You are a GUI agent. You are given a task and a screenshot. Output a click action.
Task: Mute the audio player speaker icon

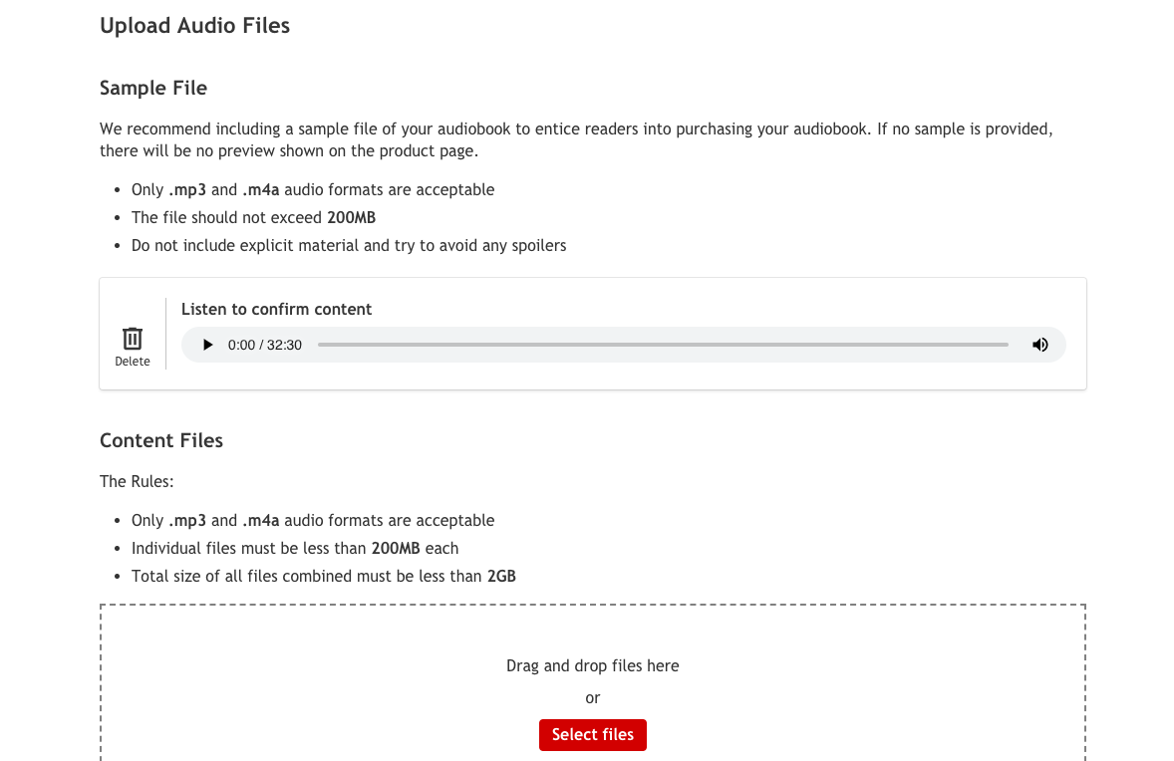click(x=1039, y=345)
